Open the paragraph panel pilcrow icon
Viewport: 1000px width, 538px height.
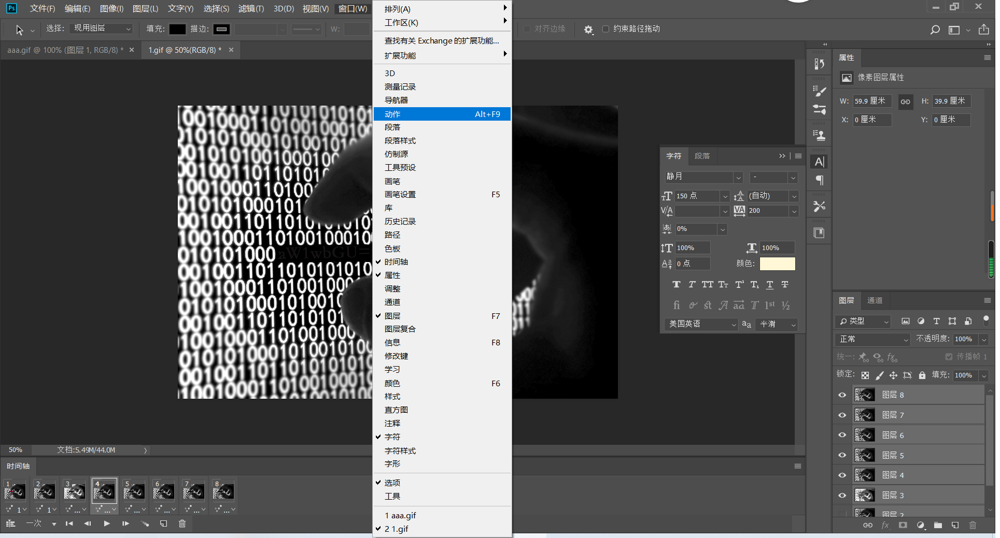(x=819, y=181)
